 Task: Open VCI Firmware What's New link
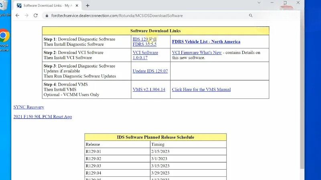tap(197, 52)
